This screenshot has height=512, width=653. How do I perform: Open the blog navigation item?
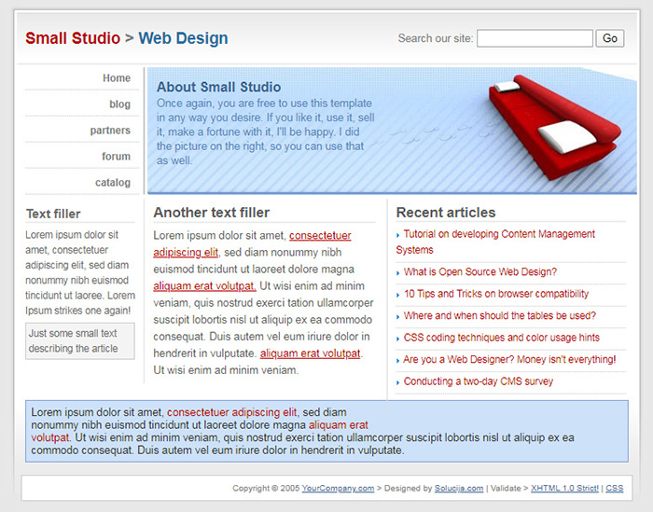[120, 104]
